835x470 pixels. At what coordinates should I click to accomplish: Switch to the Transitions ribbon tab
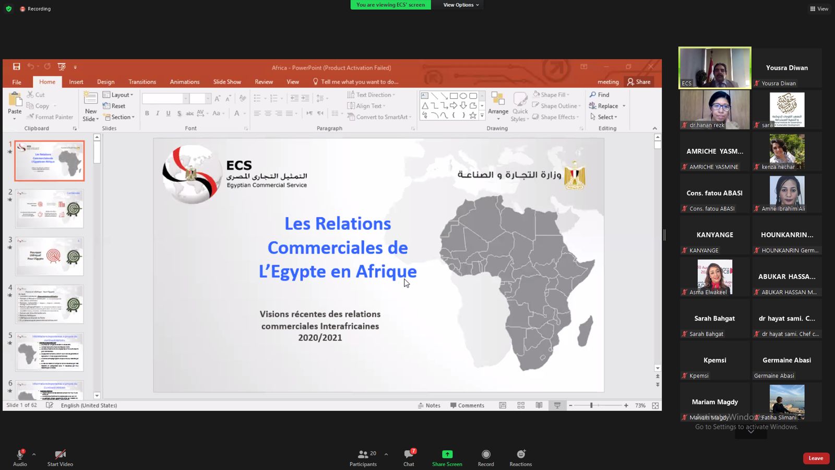(142, 82)
